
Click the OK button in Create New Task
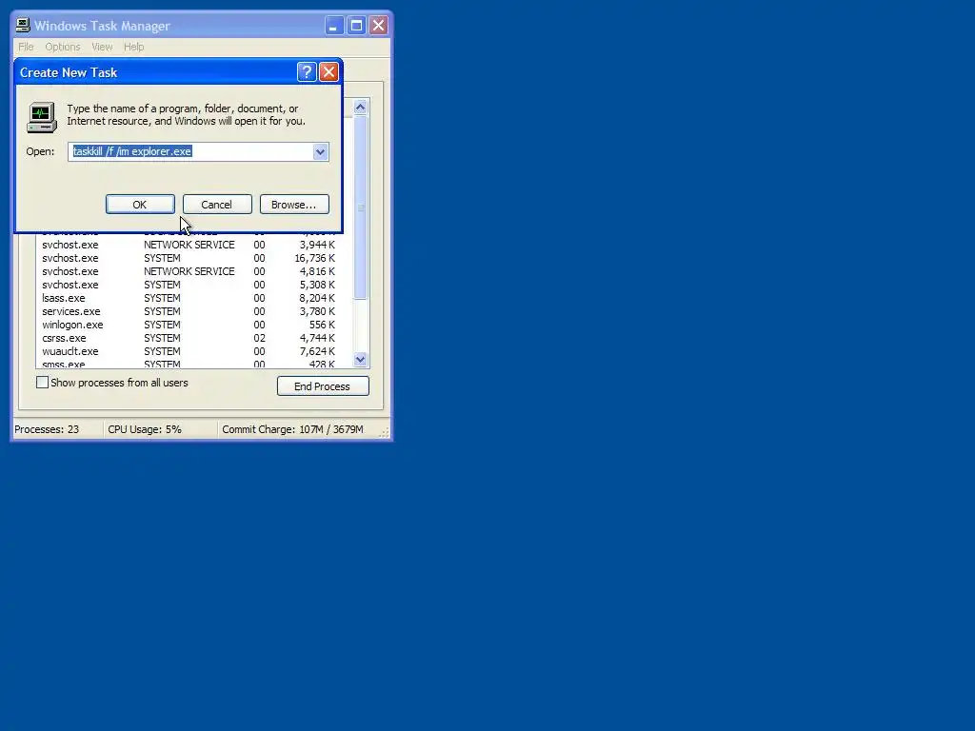coord(140,205)
